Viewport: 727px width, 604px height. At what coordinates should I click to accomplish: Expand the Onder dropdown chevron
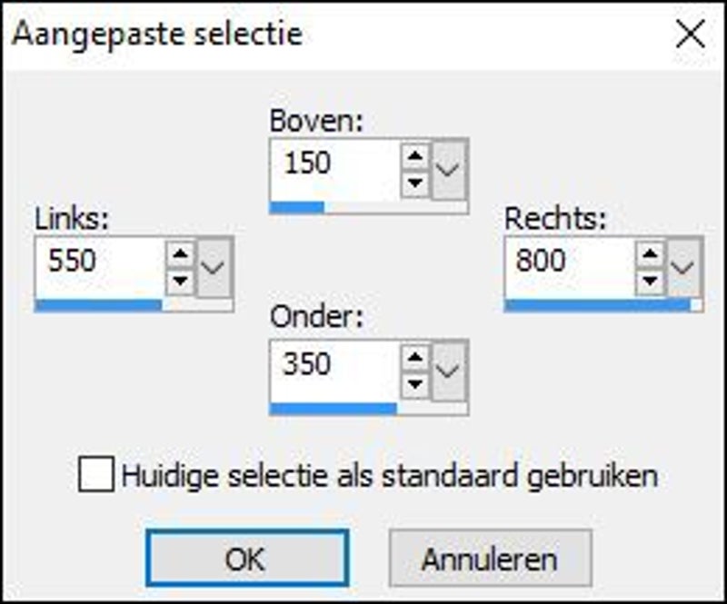coord(449,370)
